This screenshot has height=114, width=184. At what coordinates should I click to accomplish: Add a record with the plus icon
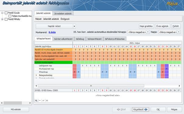36,100
